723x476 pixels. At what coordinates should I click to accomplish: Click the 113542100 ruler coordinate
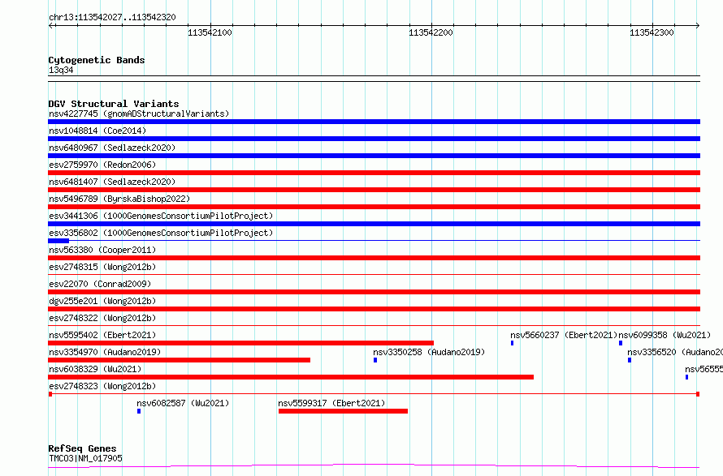[x=210, y=32]
